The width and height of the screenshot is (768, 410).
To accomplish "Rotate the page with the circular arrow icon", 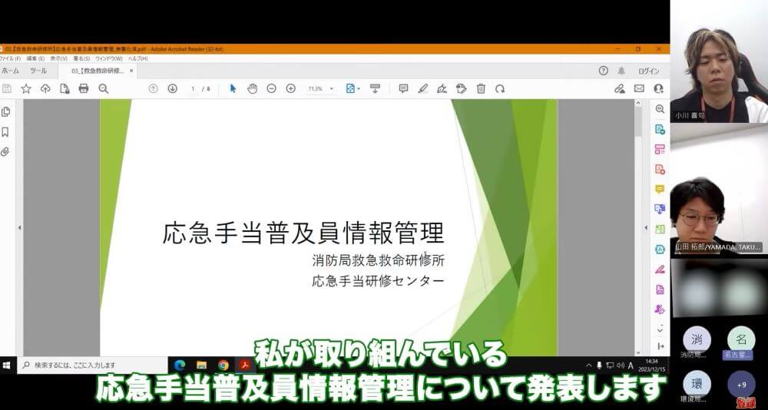I will click(500, 88).
